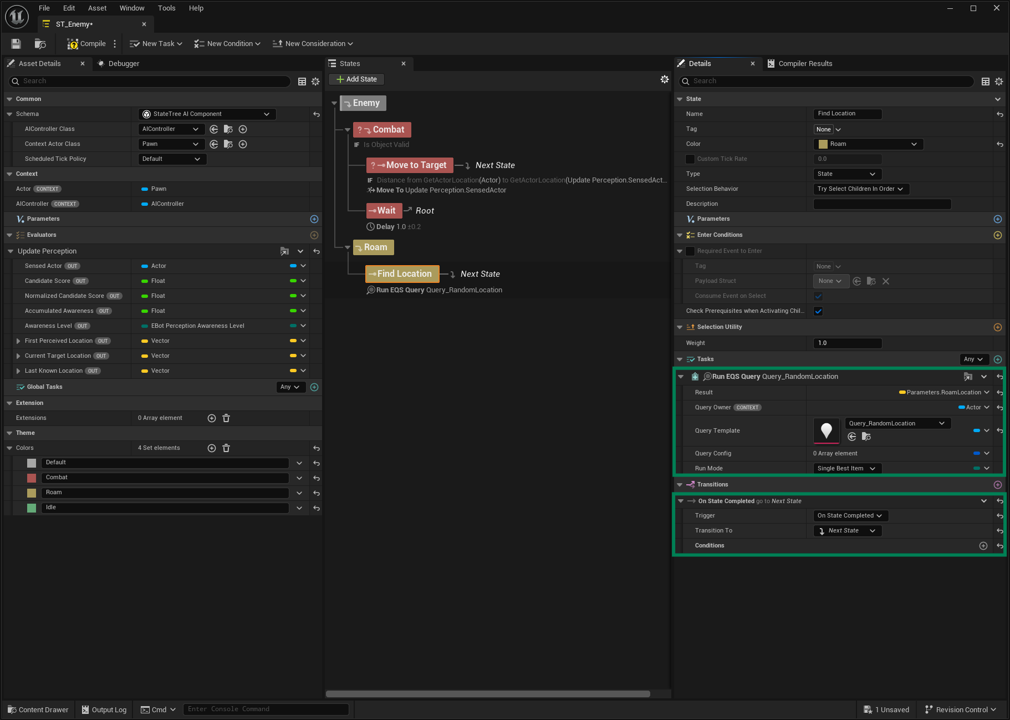Image resolution: width=1010 pixels, height=720 pixels.
Task: Click the Add State button
Action: [356, 79]
